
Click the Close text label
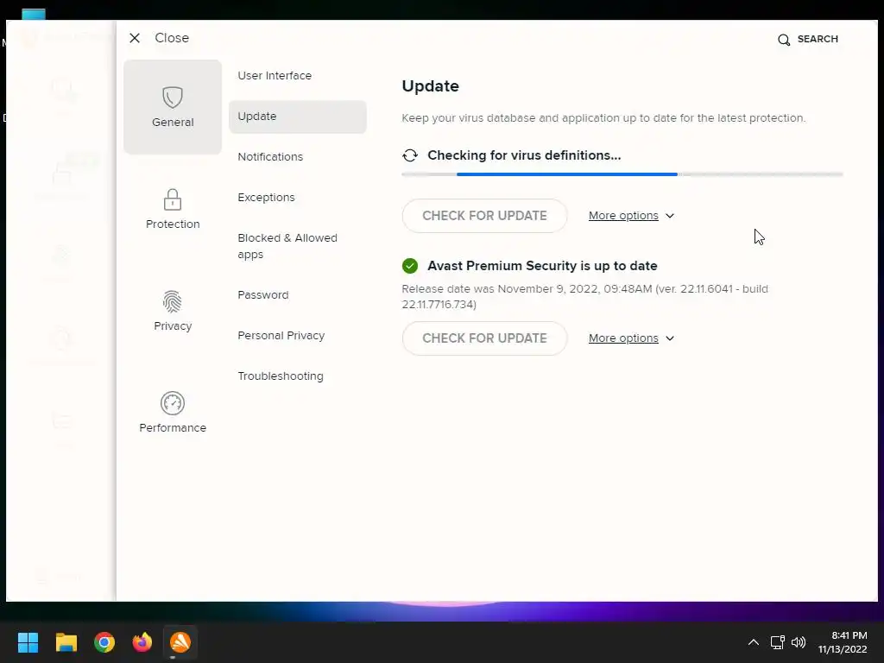click(172, 38)
